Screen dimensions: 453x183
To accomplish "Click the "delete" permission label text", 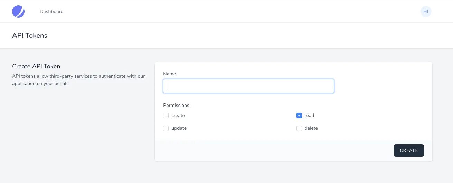I will 311,128.
